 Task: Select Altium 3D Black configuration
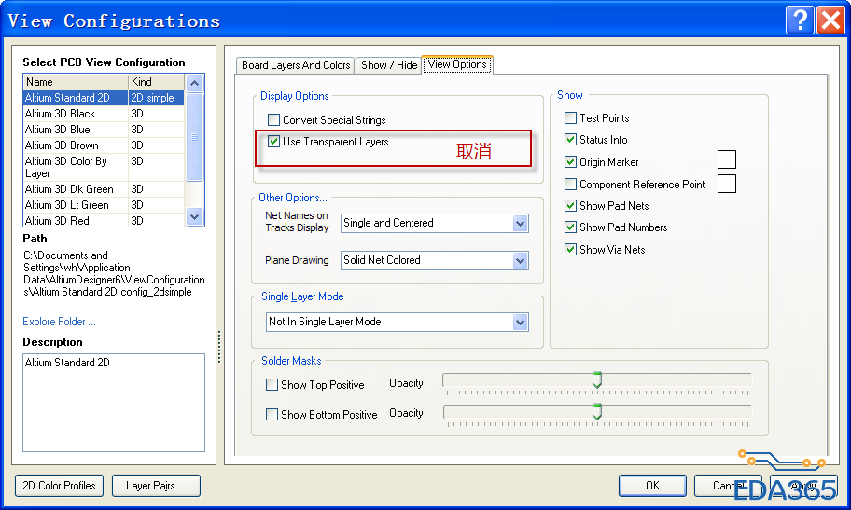click(x=104, y=114)
